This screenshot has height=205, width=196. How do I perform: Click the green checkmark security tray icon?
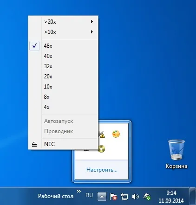147,197
